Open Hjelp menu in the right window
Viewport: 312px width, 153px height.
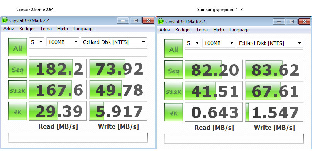tap(219, 30)
